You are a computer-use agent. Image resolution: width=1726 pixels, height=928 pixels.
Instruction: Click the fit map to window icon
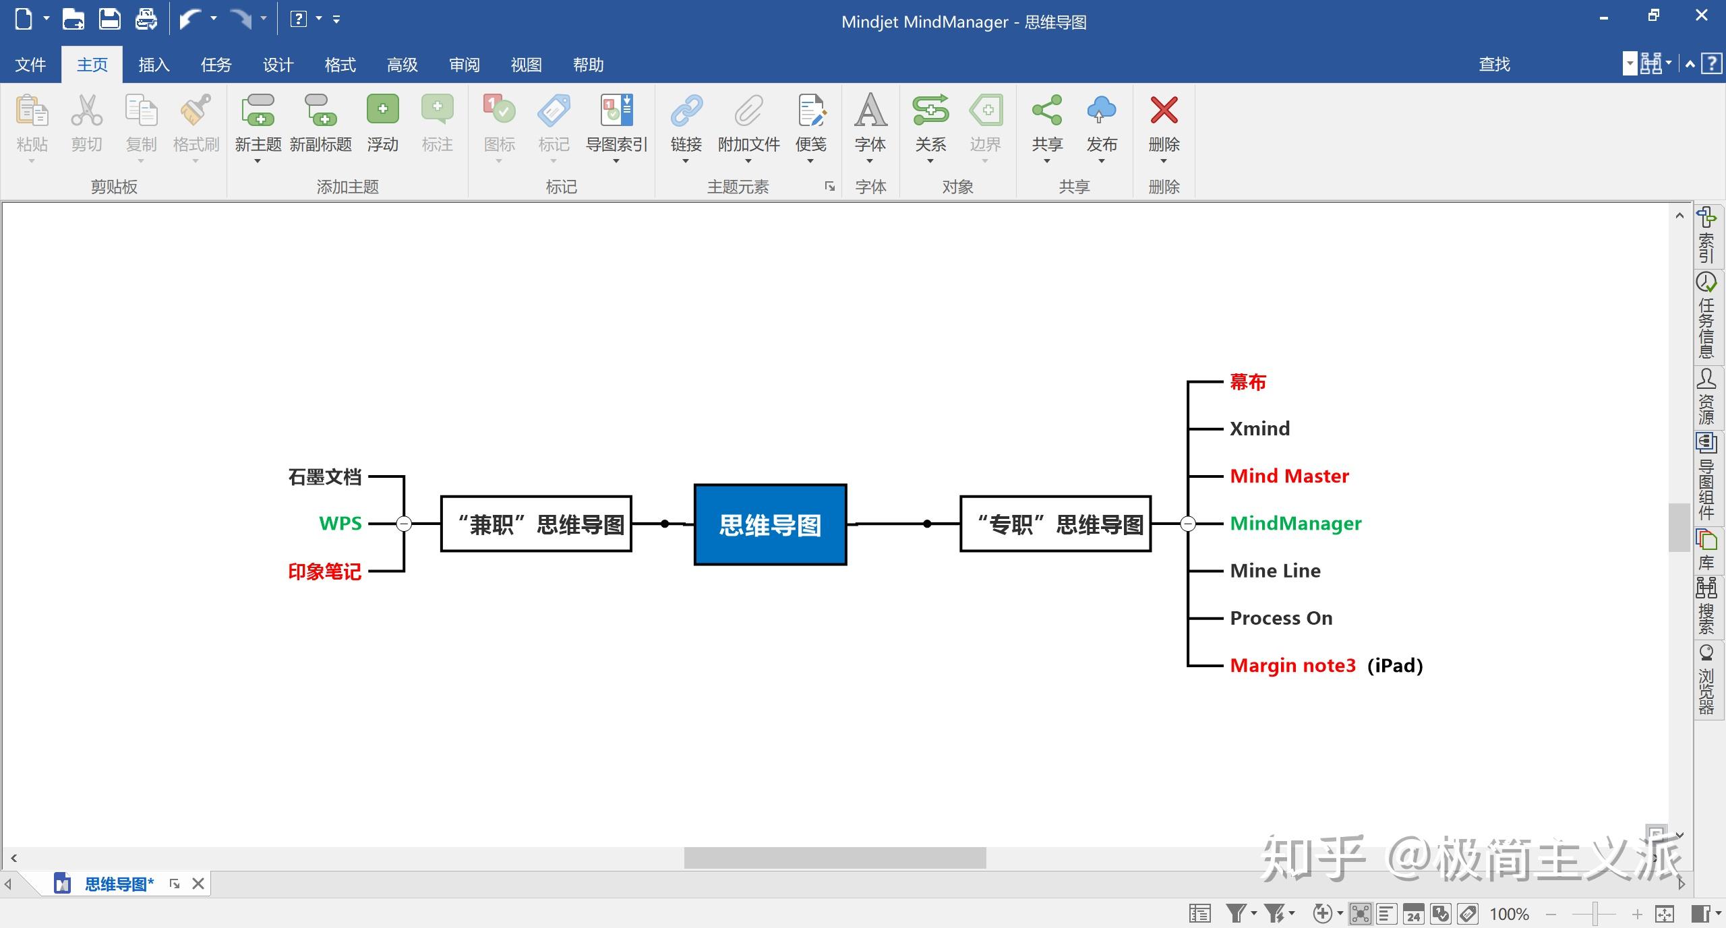pyautogui.click(x=1664, y=914)
